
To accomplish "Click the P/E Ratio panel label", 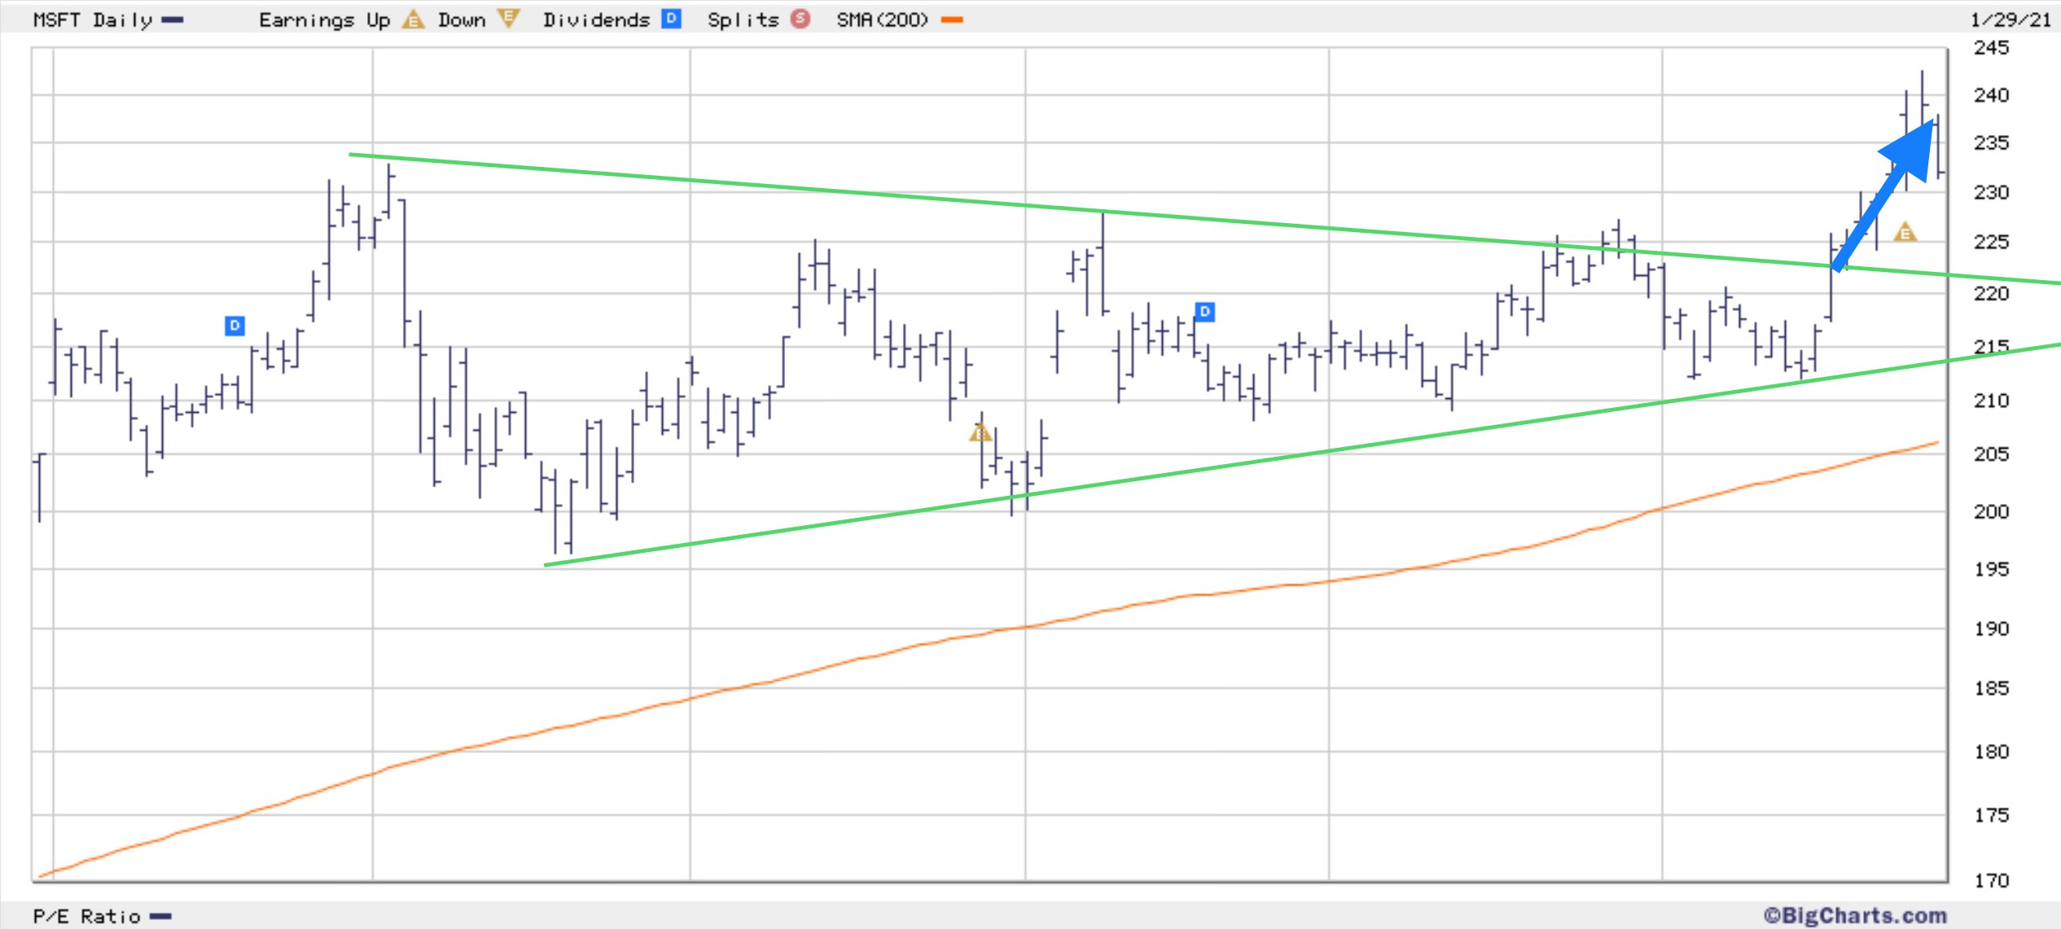I will (86, 917).
